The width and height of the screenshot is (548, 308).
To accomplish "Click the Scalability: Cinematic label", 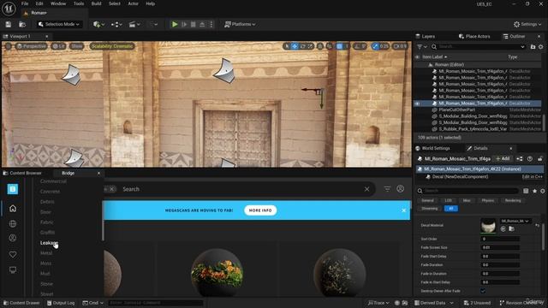I will coord(112,46).
